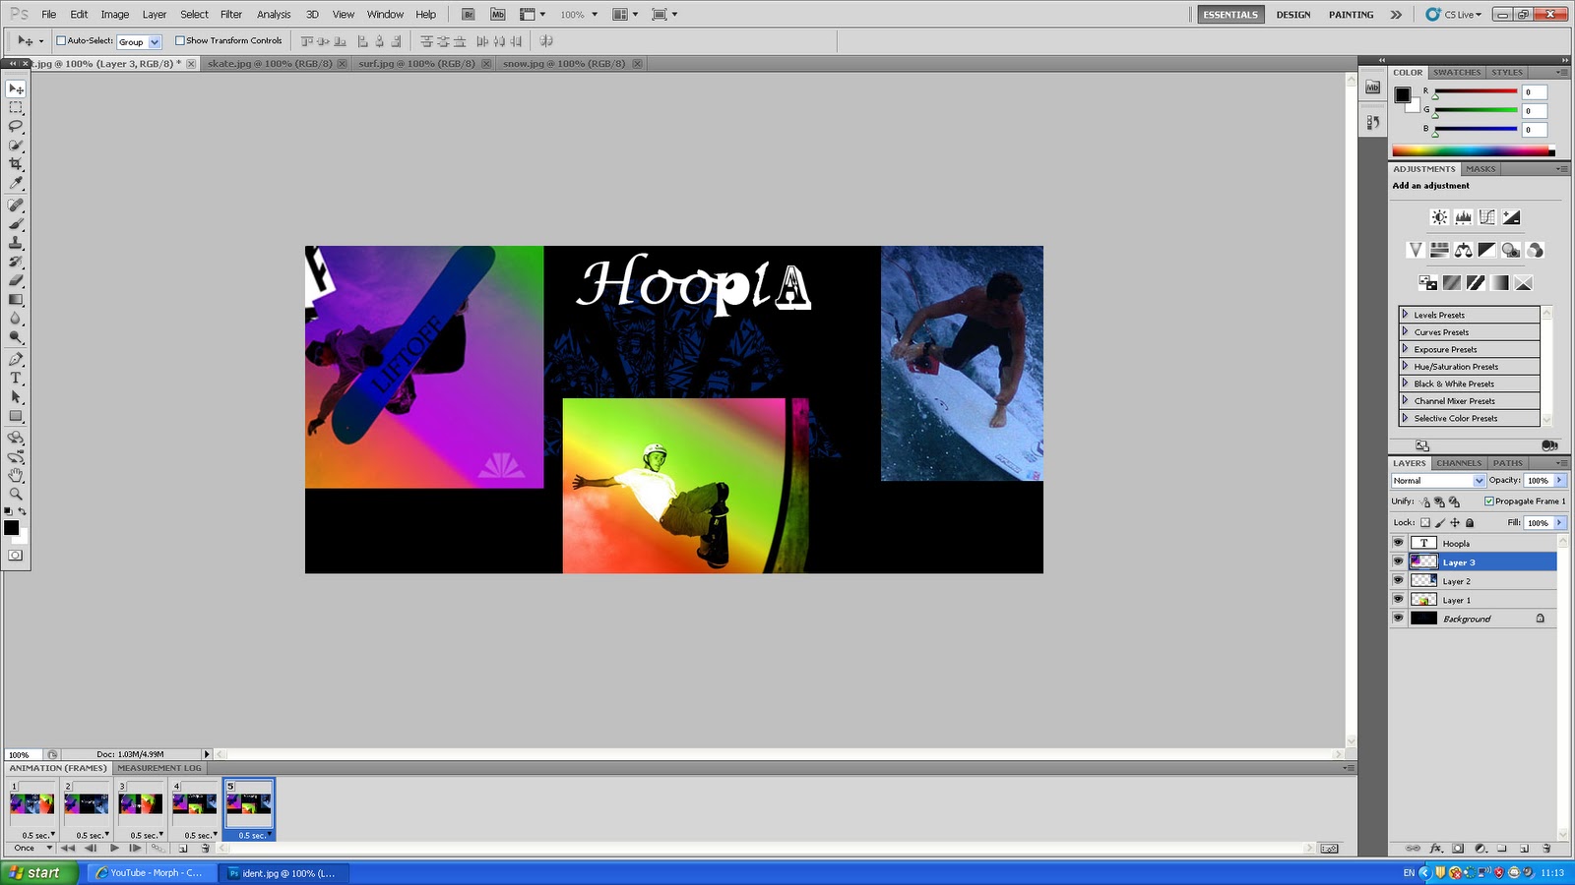
Task: Open layer blend mode Normal dropdown
Action: [x=1438, y=481]
